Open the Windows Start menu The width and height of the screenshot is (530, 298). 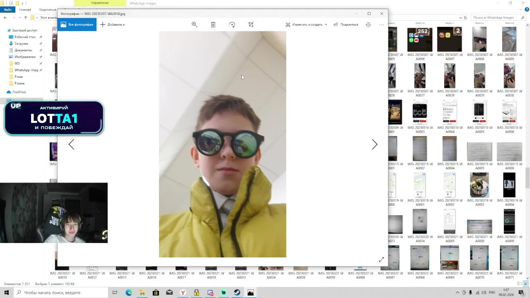[7, 293]
